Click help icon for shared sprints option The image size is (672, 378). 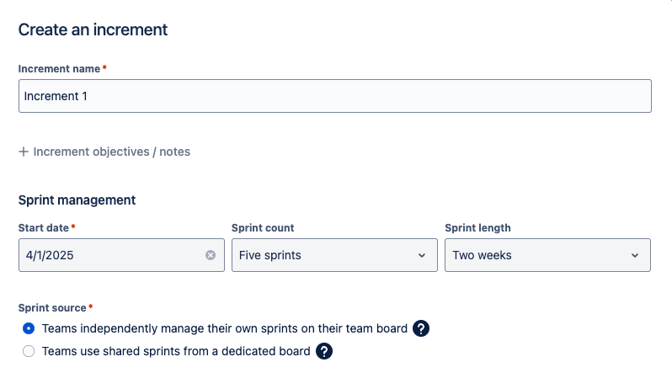(324, 351)
